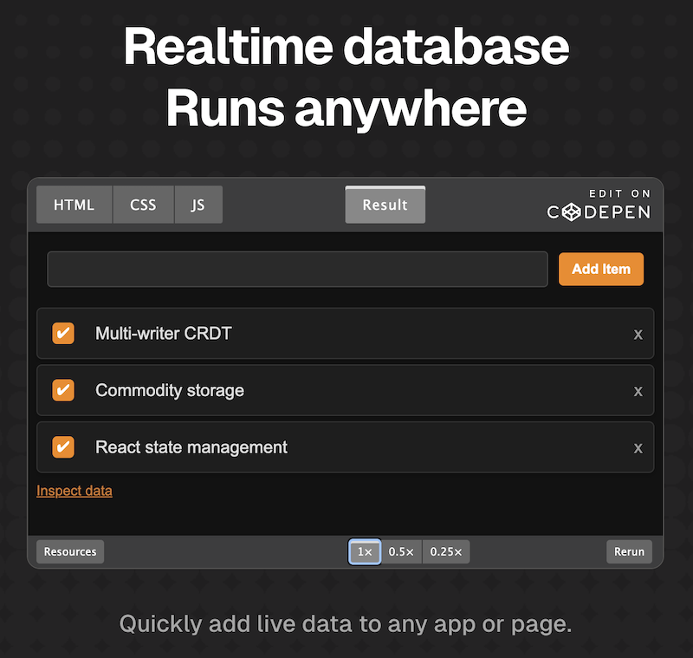Image resolution: width=693 pixels, height=658 pixels.
Task: Select the 1x speed option
Action: tap(365, 551)
